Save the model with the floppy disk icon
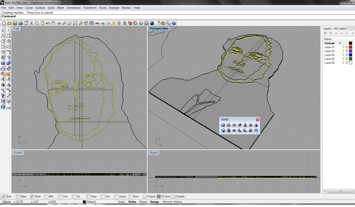This screenshot has width=355, height=207. tap(15, 23)
